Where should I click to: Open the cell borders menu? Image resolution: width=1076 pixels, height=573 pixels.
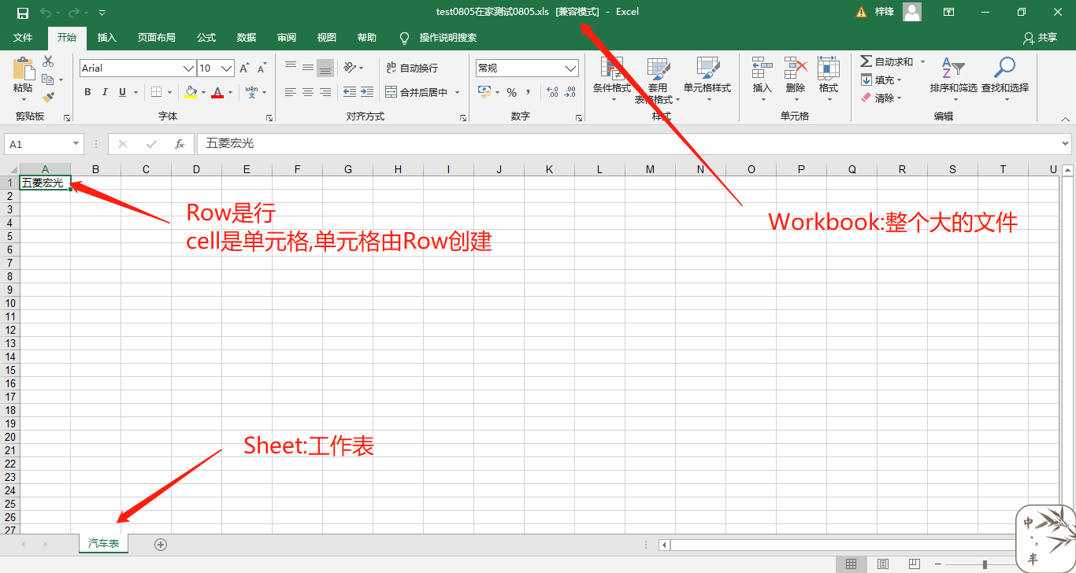tap(156, 92)
